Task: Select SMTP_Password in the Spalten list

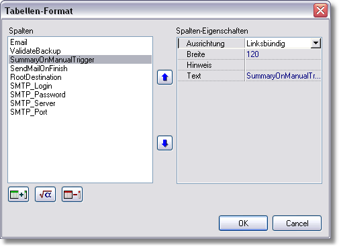Action: 80,95
